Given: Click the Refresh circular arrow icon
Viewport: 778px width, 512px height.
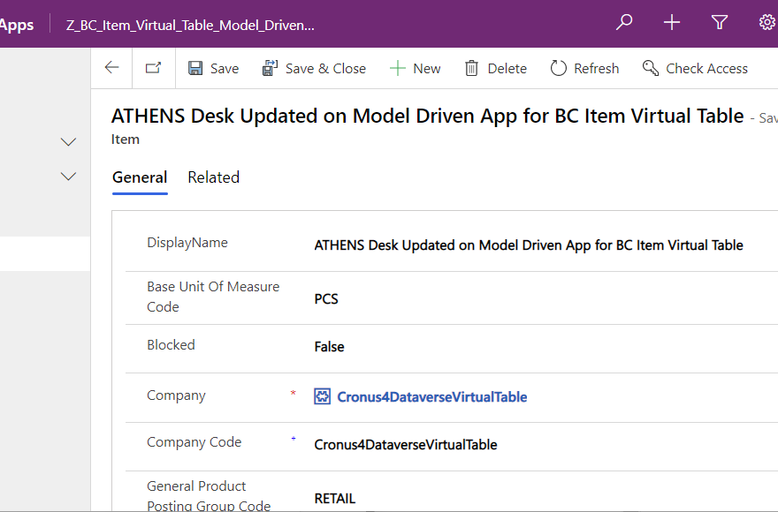Looking at the screenshot, I should click(558, 68).
